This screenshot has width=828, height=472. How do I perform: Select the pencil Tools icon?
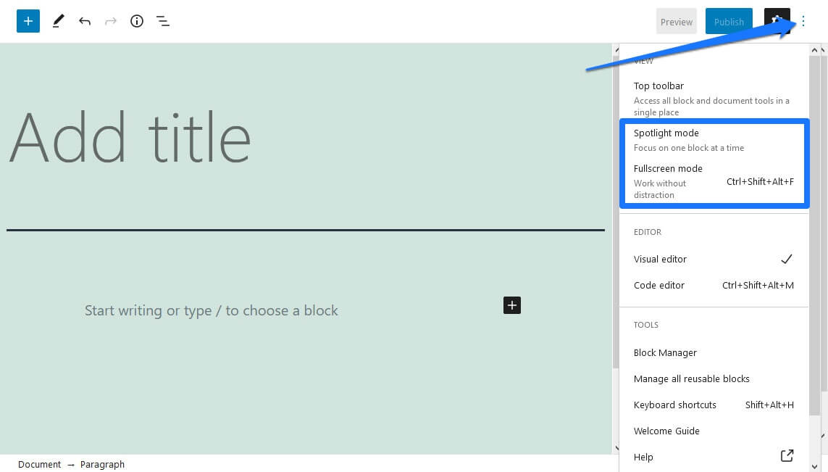tap(58, 21)
